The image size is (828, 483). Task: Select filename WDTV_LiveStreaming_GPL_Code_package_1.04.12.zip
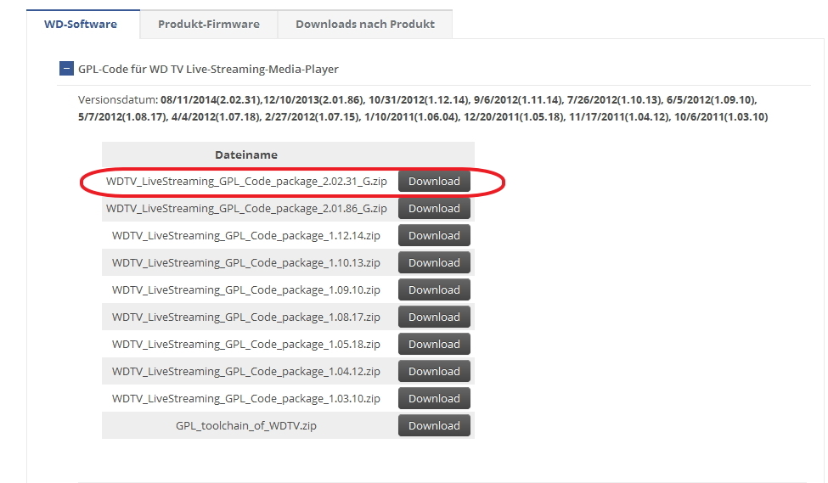click(246, 372)
